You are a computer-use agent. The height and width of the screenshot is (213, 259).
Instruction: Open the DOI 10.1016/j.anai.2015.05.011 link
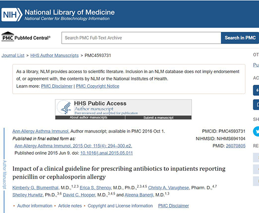tap(106, 153)
